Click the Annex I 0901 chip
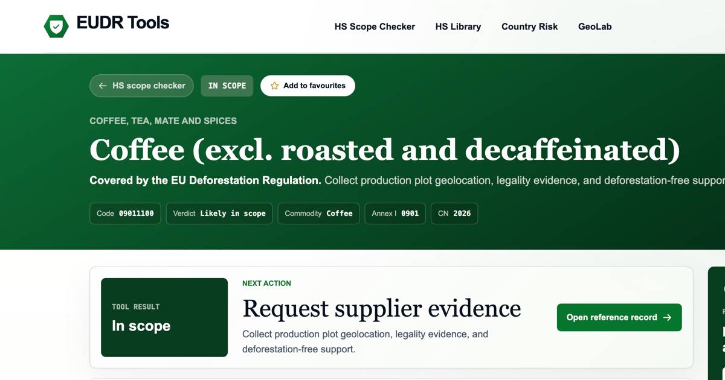Viewport: 725px width, 380px height. (395, 214)
